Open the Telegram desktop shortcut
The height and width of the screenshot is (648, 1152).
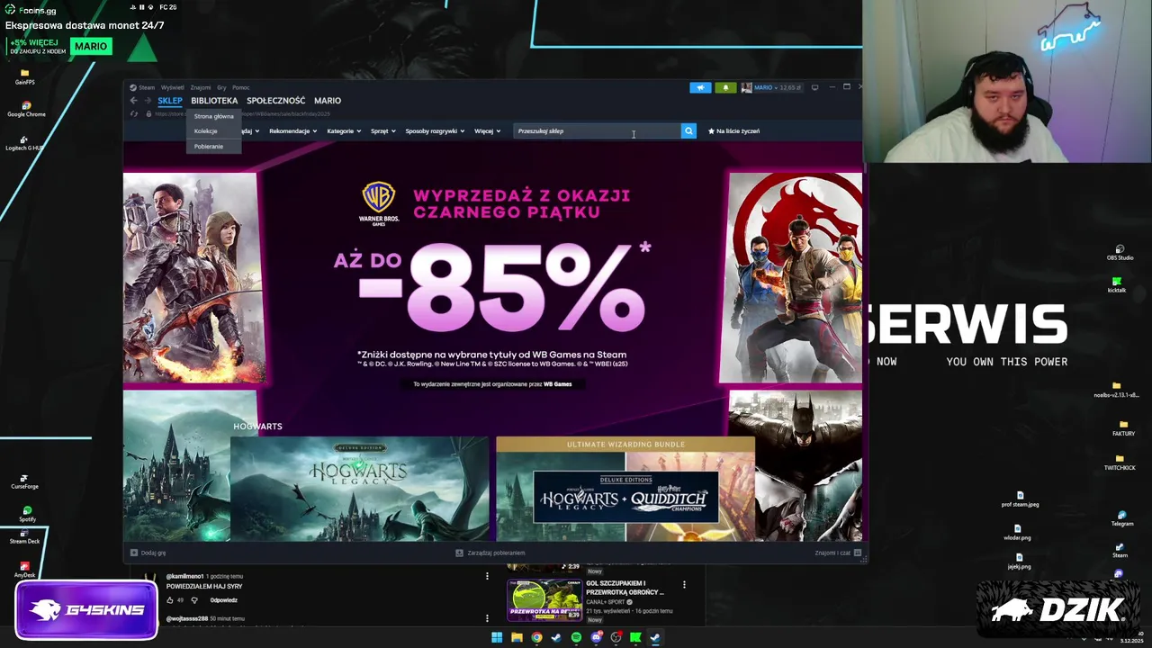(x=1121, y=518)
